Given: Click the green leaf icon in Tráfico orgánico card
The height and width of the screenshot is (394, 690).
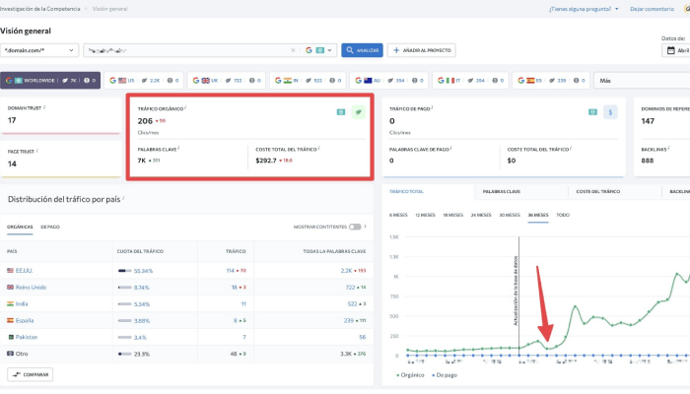Looking at the screenshot, I should (x=359, y=112).
